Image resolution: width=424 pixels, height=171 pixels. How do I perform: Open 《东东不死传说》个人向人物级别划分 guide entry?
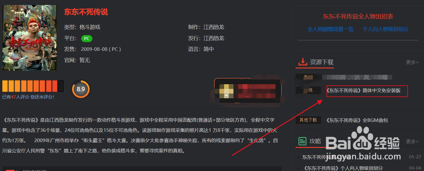coord(343,168)
